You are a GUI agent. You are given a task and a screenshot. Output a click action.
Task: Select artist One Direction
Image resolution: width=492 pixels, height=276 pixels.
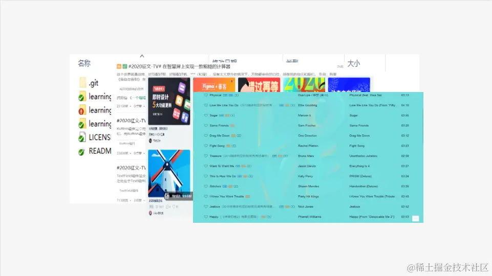tap(307, 135)
